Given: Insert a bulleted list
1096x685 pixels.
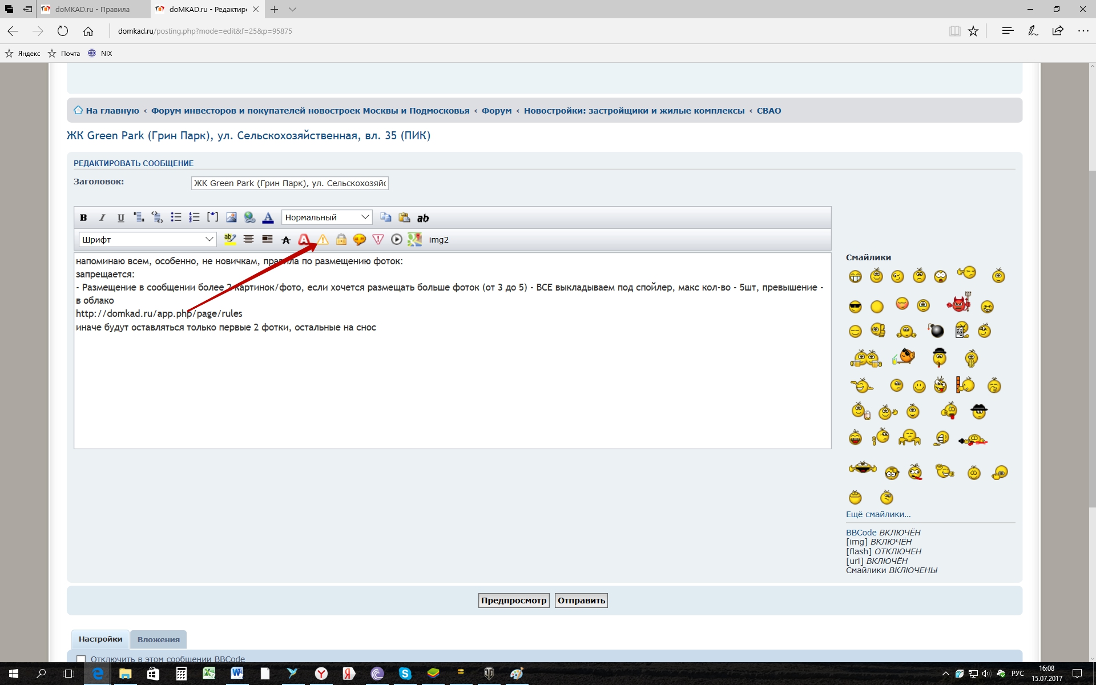Looking at the screenshot, I should pos(176,217).
